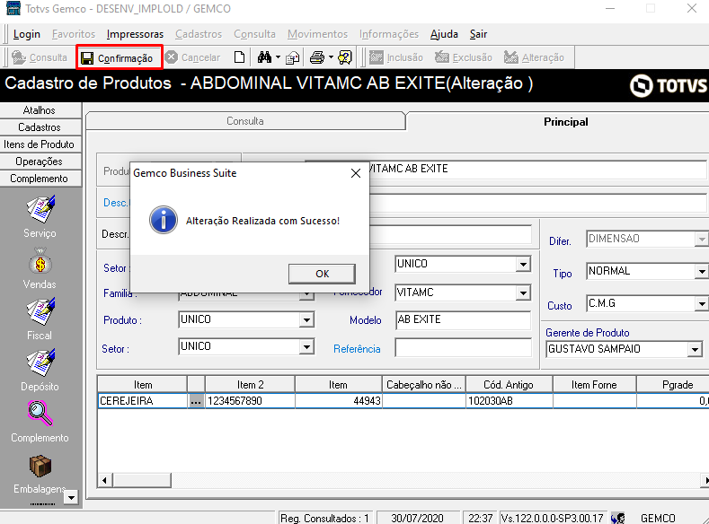Open the Movimentos menu
This screenshot has height=524, width=709.
tap(317, 34)
